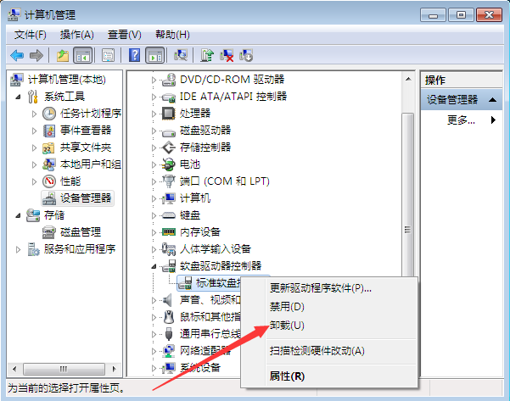Screen dimensions: 510x401
Task: Expand the 处理器 node
Action: click(154, 114)
